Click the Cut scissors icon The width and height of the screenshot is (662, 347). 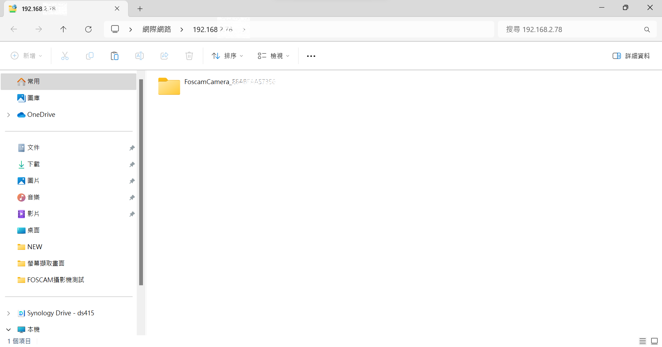(x=65, y=56)
